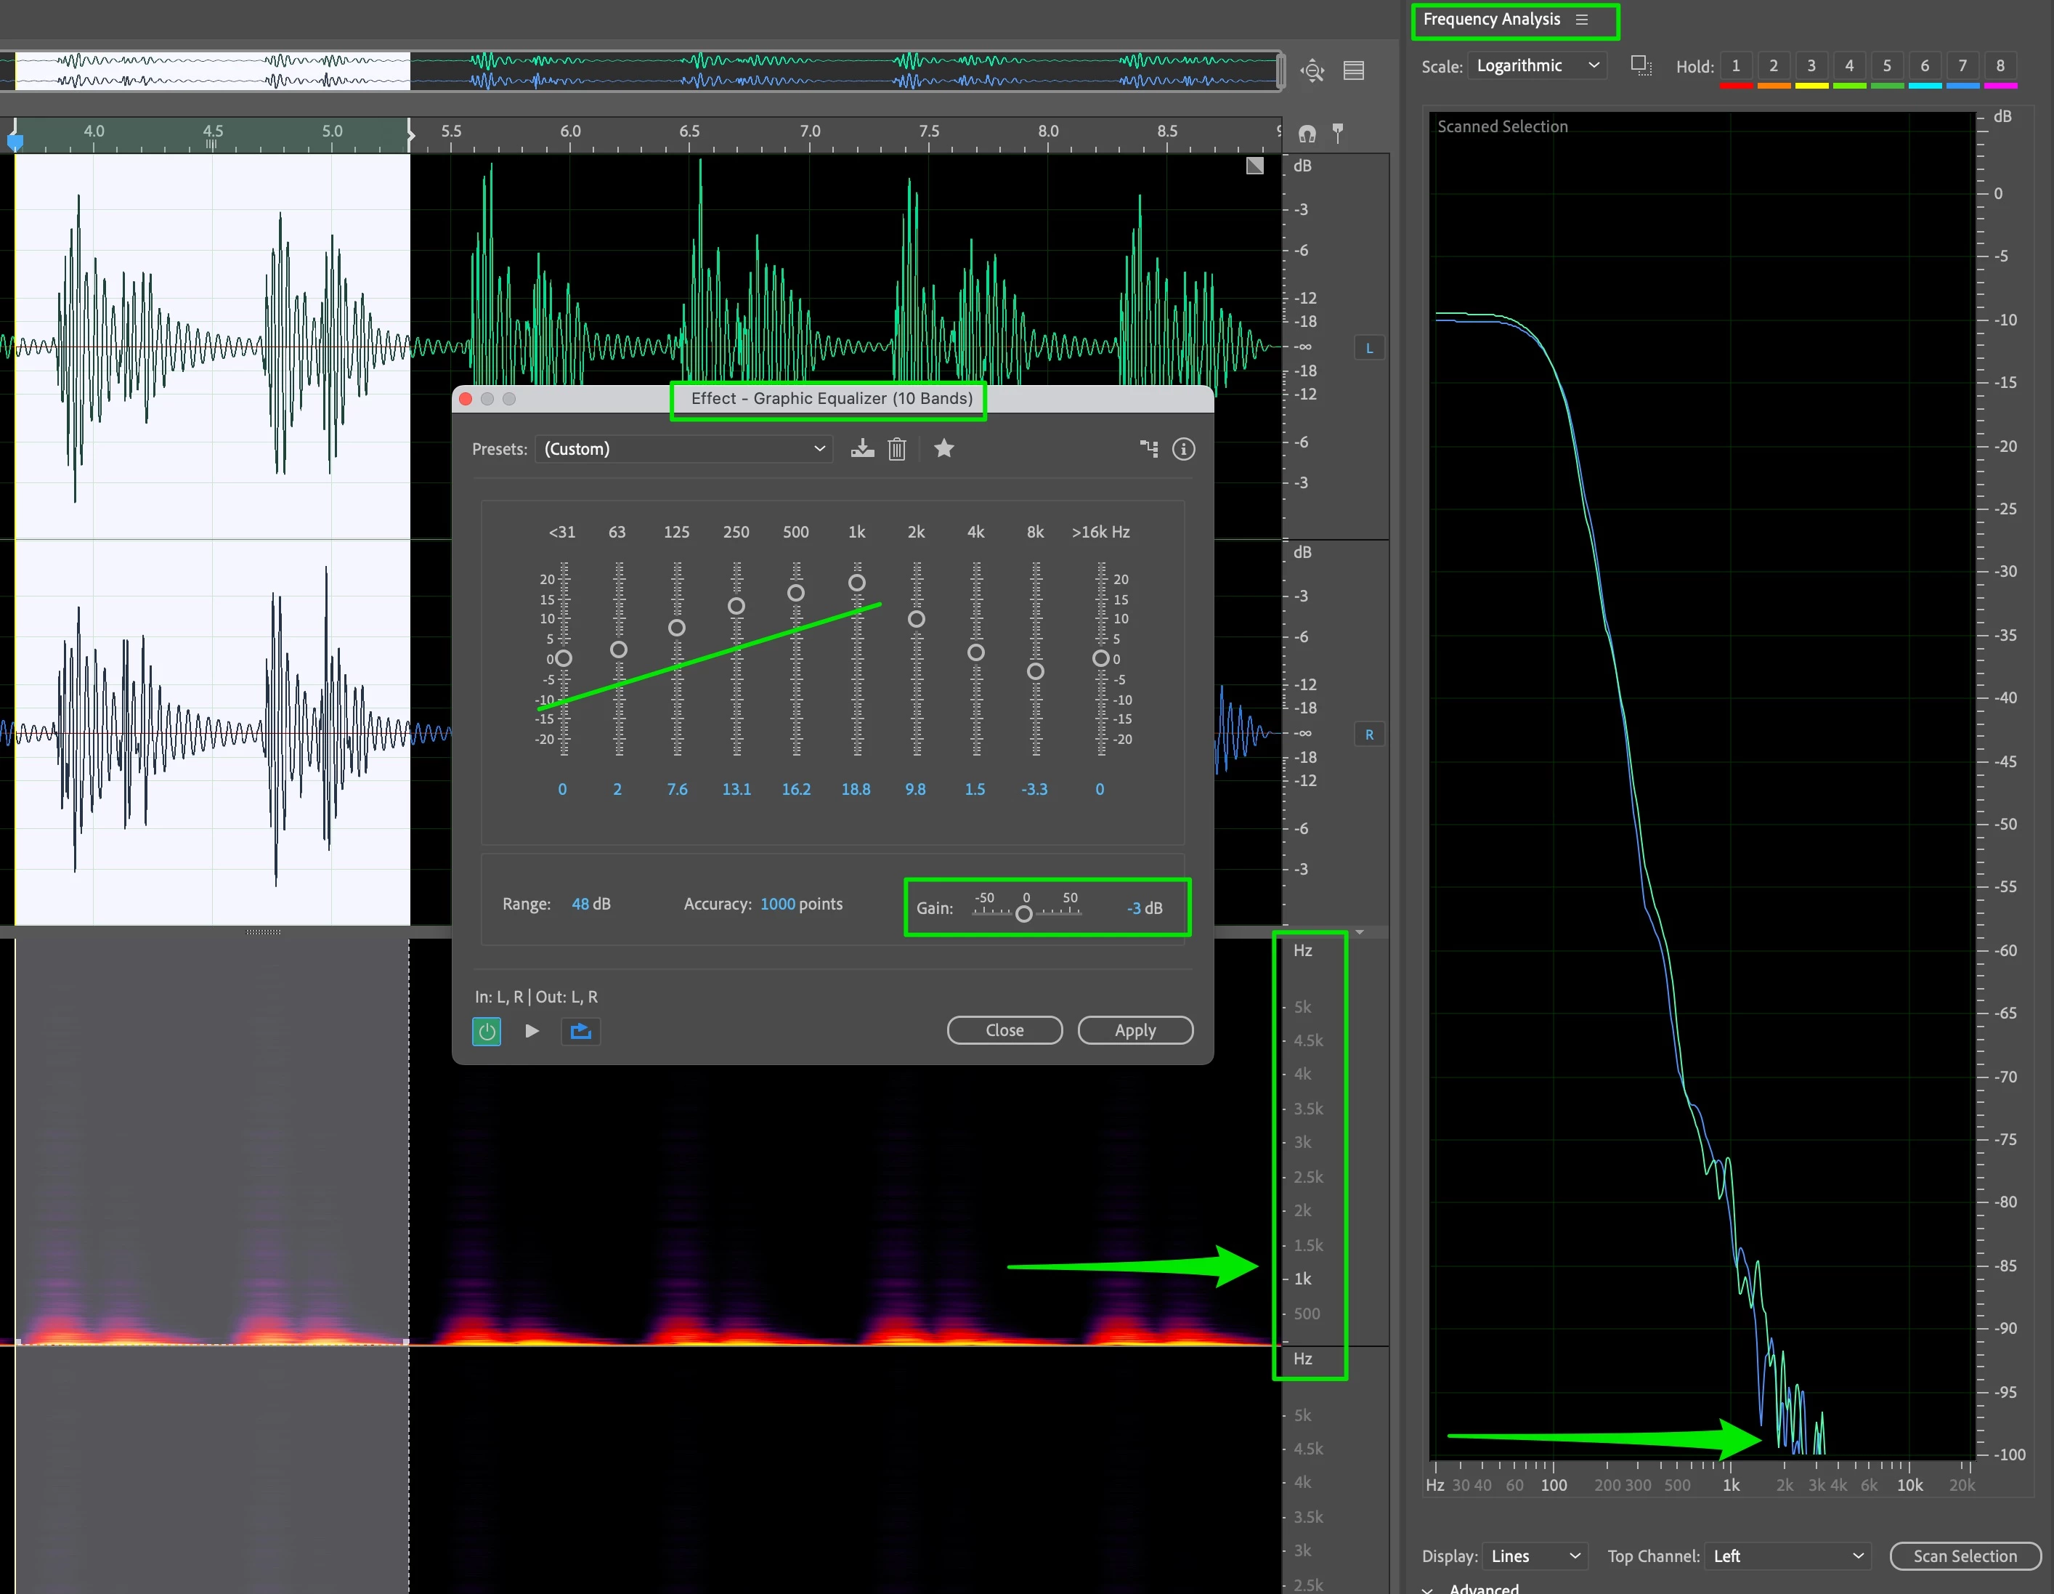Open the effect info icon

click(x=1183, y=449)
